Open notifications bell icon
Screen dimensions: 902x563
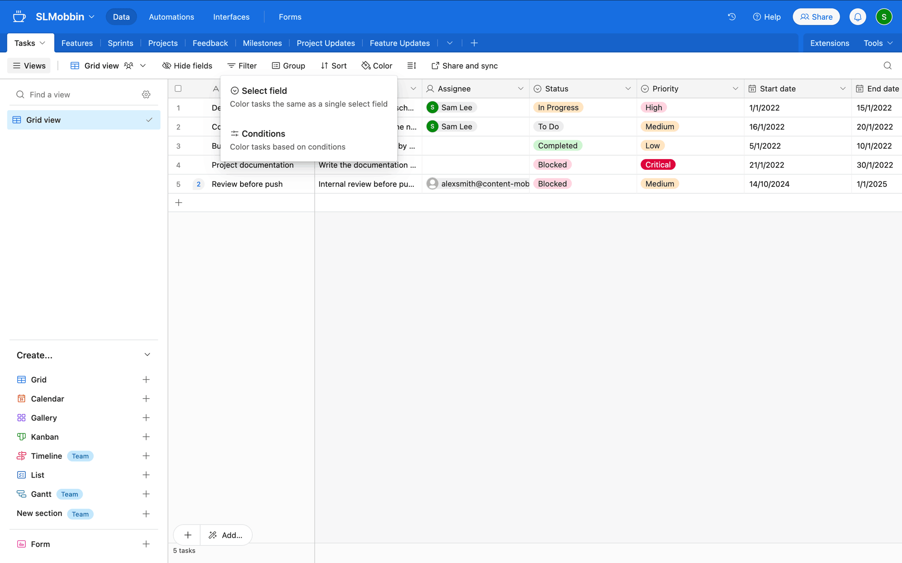pos(857,17)
